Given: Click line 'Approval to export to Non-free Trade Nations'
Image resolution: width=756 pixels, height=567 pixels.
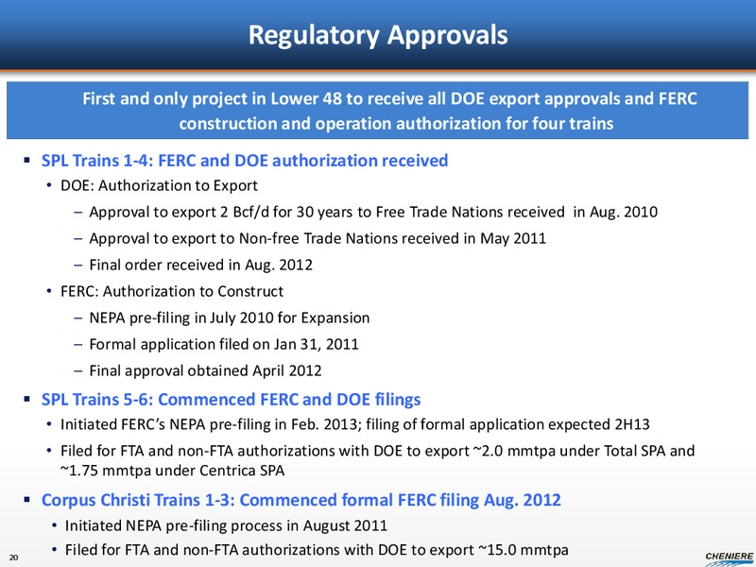Looking at the screenshot, I should coord(318,239).
